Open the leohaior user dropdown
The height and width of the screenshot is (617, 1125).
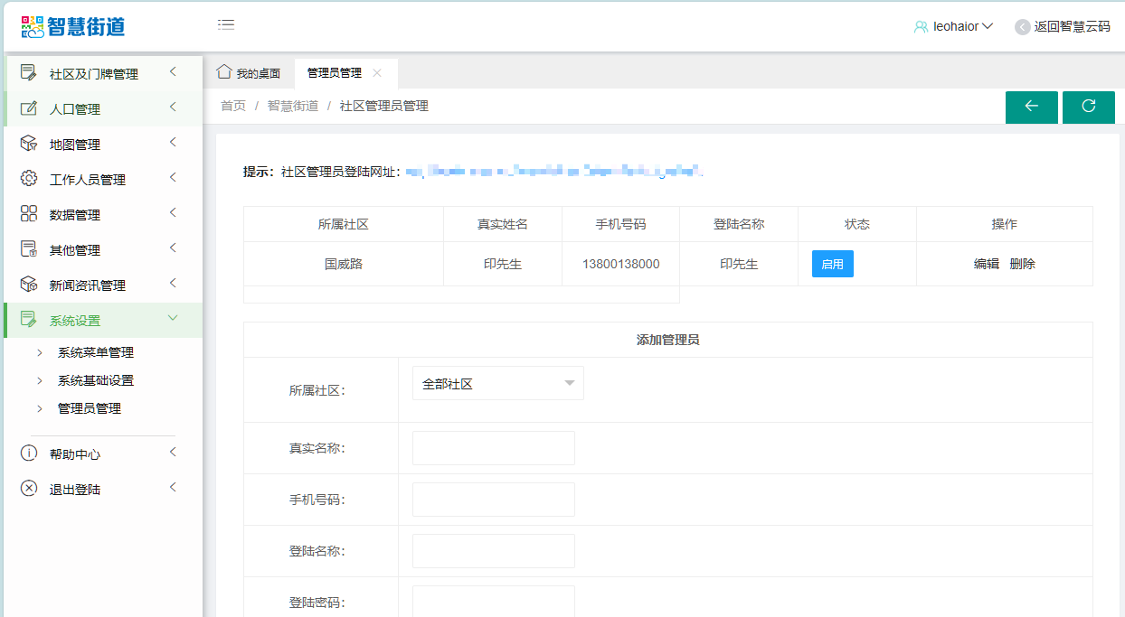954,27
